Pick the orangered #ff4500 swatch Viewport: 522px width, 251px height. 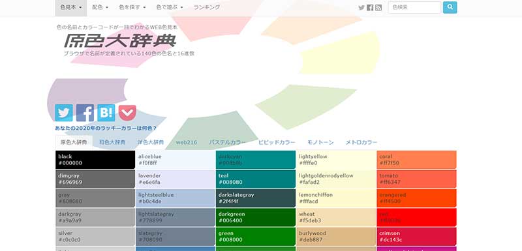416,198
